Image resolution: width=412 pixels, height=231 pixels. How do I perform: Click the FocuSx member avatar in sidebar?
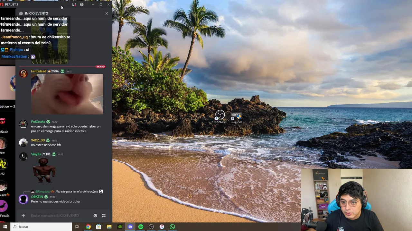coord(4,206)
